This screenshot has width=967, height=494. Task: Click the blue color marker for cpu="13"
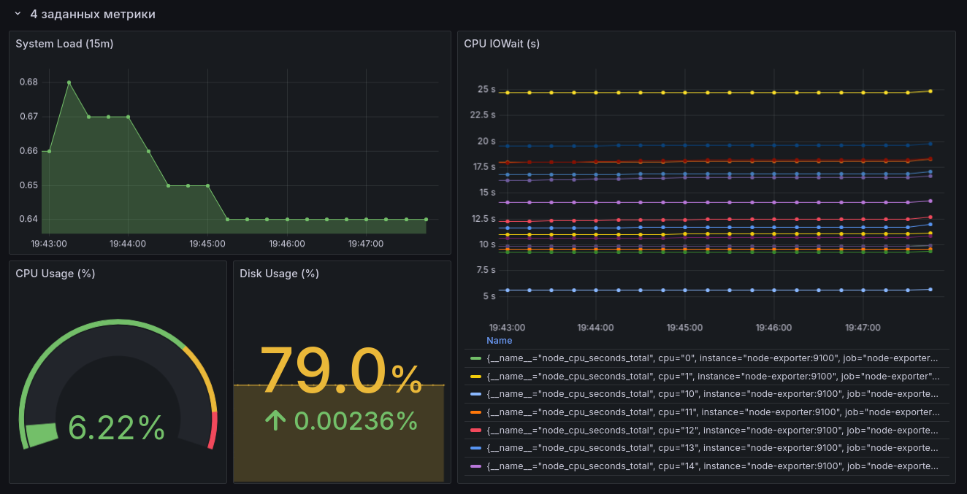point(475,448)
